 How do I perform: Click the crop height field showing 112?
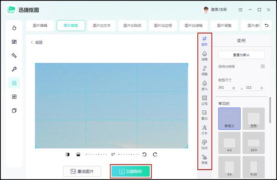[255, 87]
